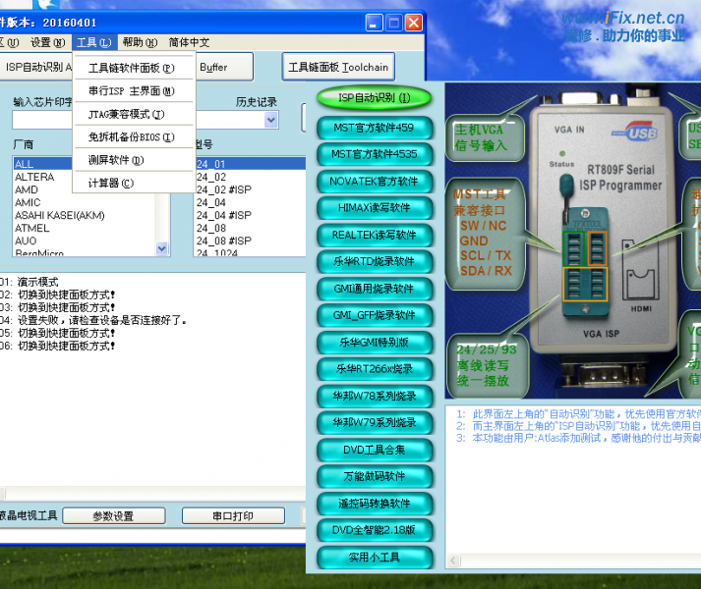This screenshot has width=701, height=589.
Task: Open 华邦W79系列烧录
Action: [375, 423]
